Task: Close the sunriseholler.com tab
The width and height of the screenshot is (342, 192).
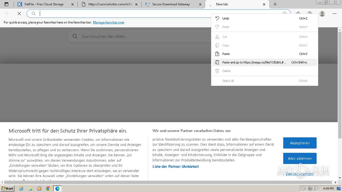Action: pyautogui.click(x=137, y=4)
